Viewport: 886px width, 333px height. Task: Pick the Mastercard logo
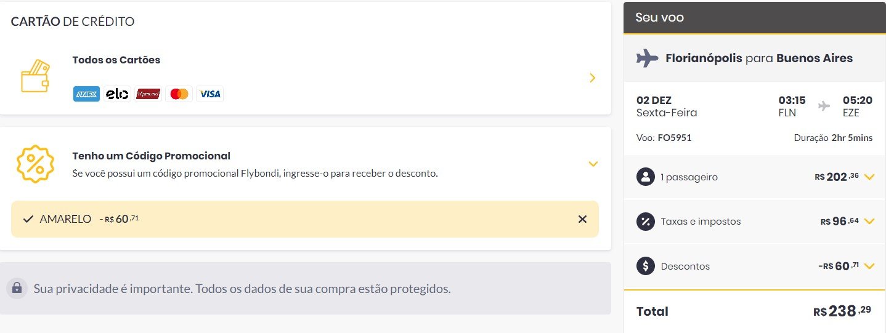pos(179,94)
